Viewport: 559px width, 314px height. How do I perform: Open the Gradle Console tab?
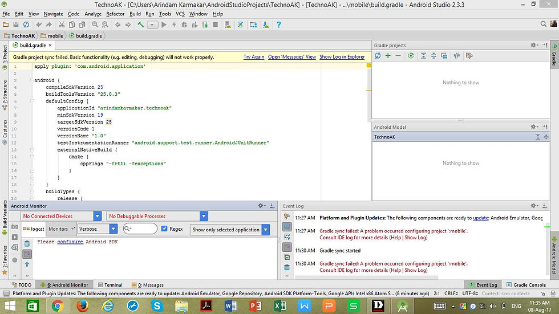pos(526,285)
